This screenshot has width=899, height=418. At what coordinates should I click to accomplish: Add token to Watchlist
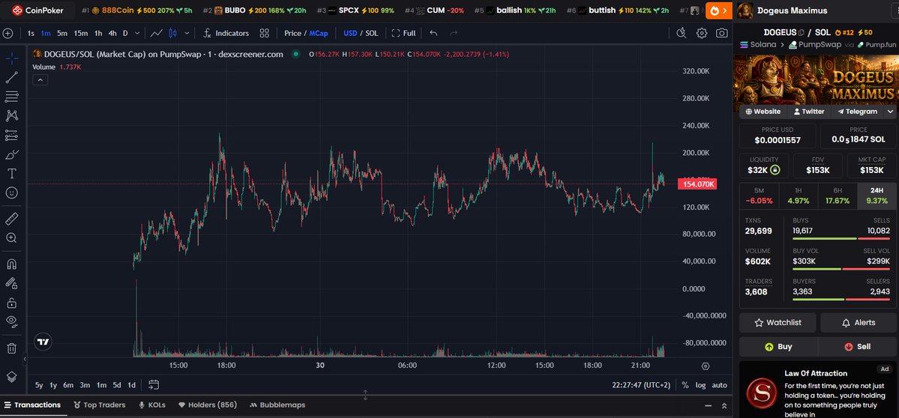[778, 322]
